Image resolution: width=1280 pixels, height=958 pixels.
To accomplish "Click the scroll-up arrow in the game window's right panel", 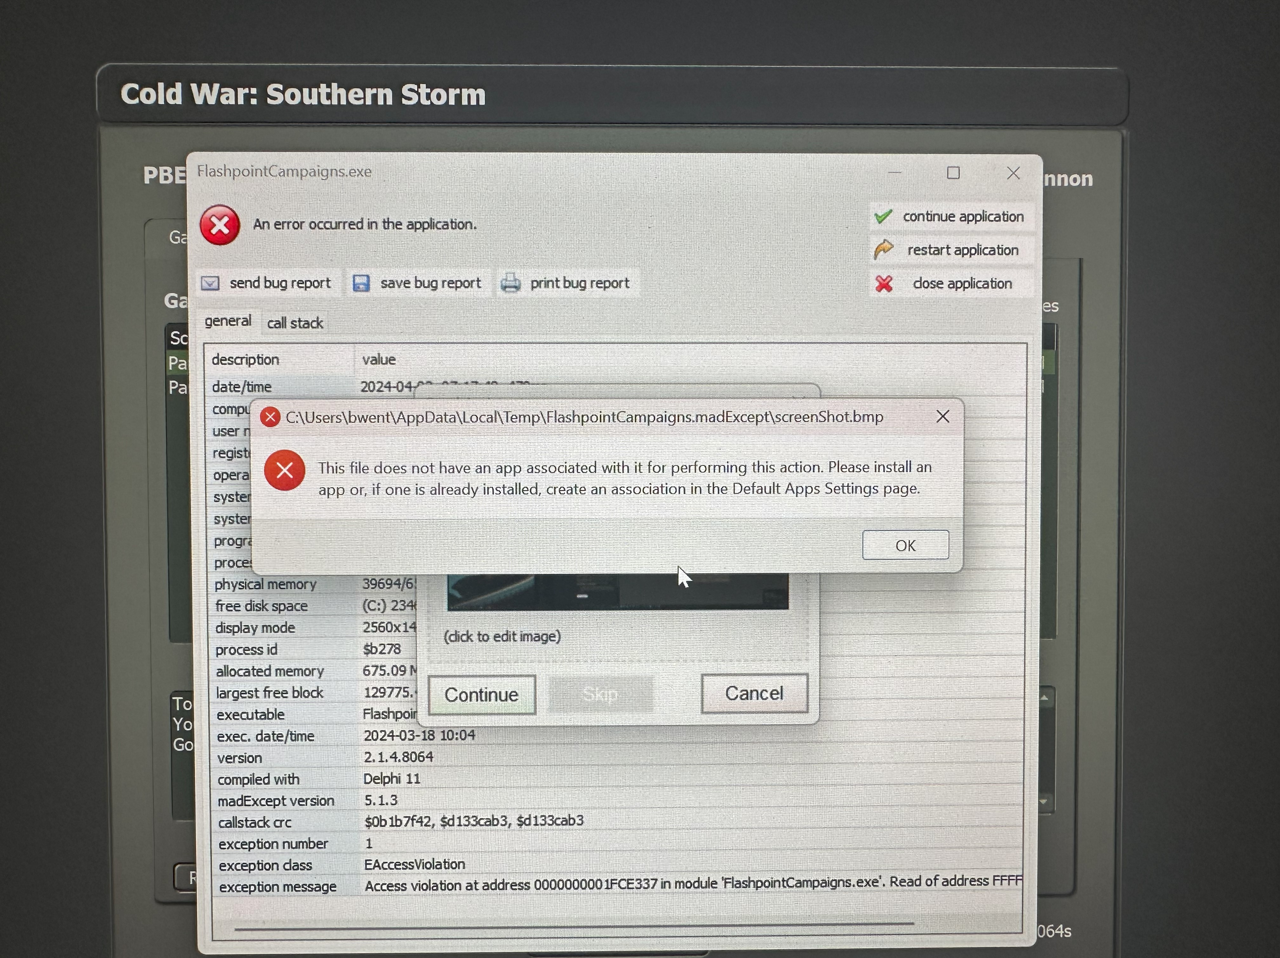I will click(1044, 698).
